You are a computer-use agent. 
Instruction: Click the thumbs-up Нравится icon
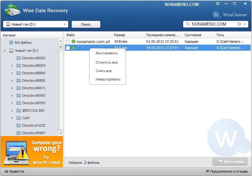(6, 171)
